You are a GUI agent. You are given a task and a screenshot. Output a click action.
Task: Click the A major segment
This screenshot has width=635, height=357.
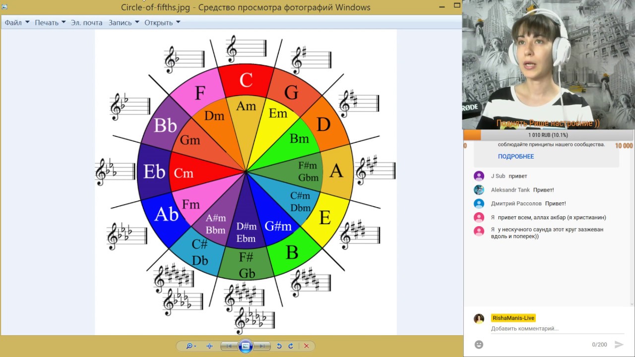pos(337,171)
